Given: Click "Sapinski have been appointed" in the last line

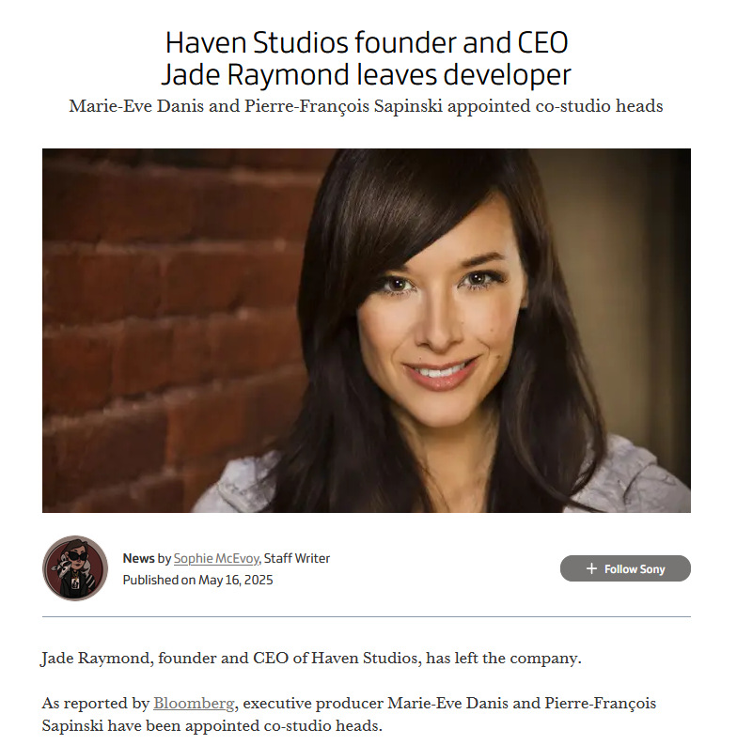Looking at the screenshot, I should point(150,725).
